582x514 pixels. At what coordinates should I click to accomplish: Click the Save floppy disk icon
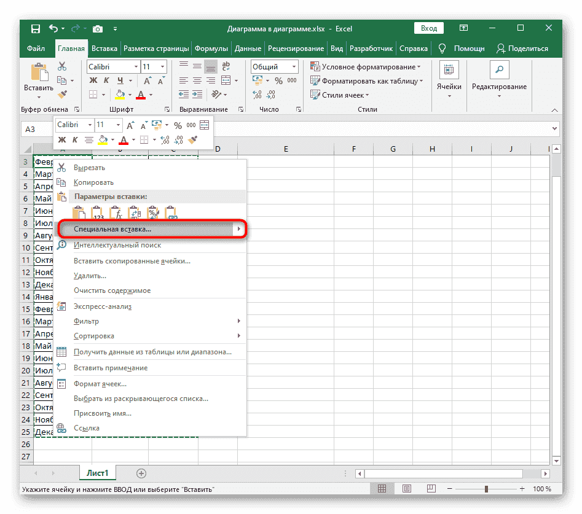[x=35, y=28]
